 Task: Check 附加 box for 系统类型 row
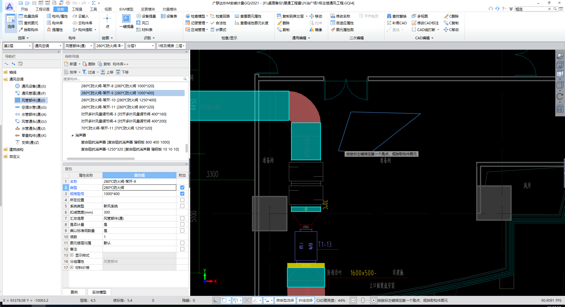[x=182, y=206]
